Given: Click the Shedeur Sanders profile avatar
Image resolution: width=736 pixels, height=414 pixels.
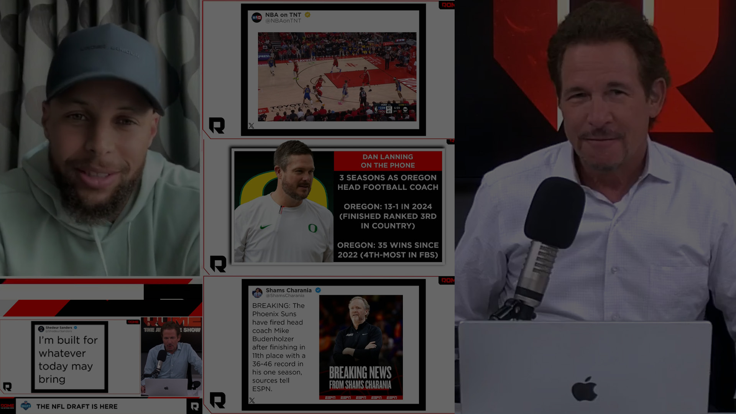Looking at the screenshot, I should [x=41, y=329].
